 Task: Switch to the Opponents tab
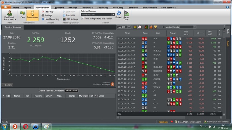[x=59, y=8]
